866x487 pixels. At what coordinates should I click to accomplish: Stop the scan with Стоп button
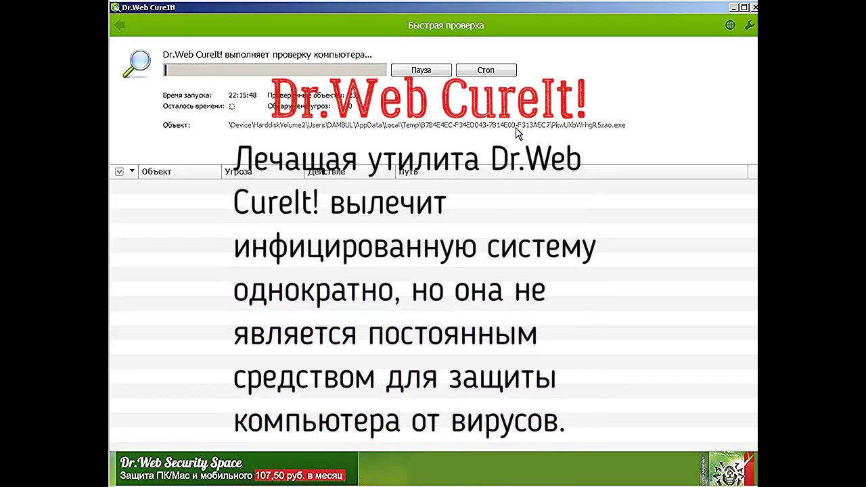point(486,70)
